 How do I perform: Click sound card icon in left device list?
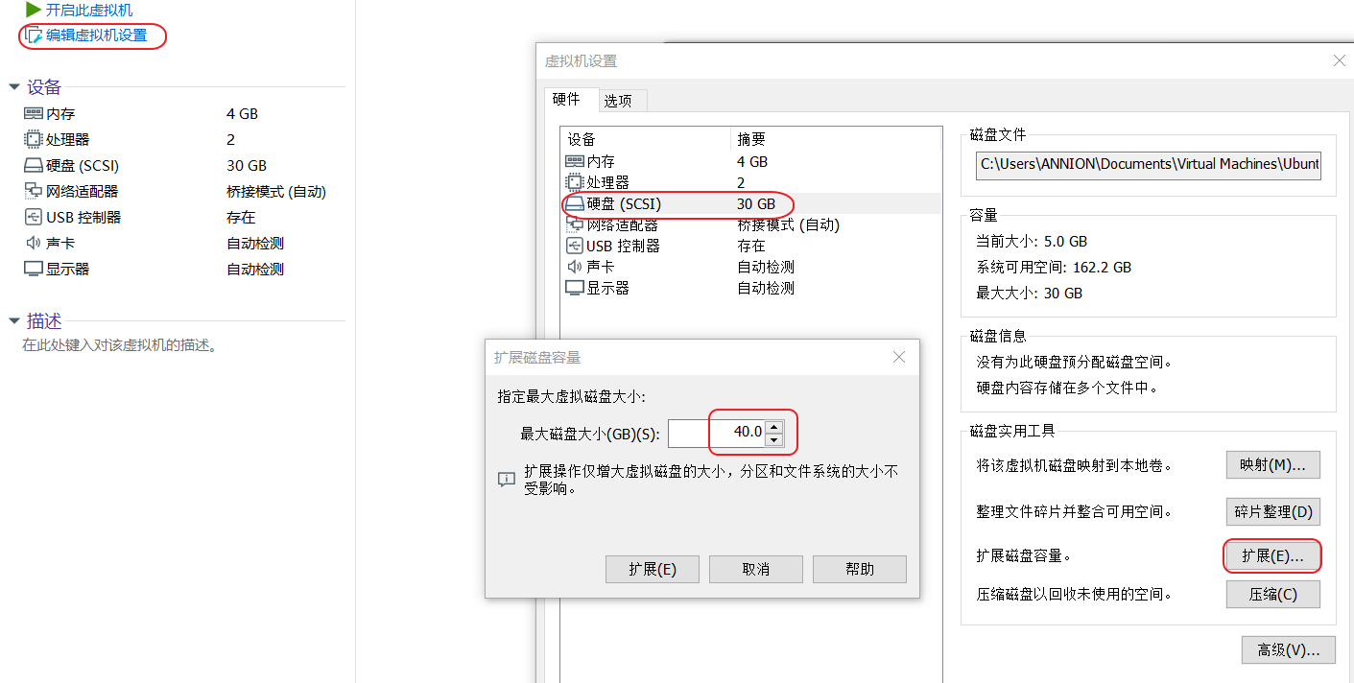click(34, 243)
